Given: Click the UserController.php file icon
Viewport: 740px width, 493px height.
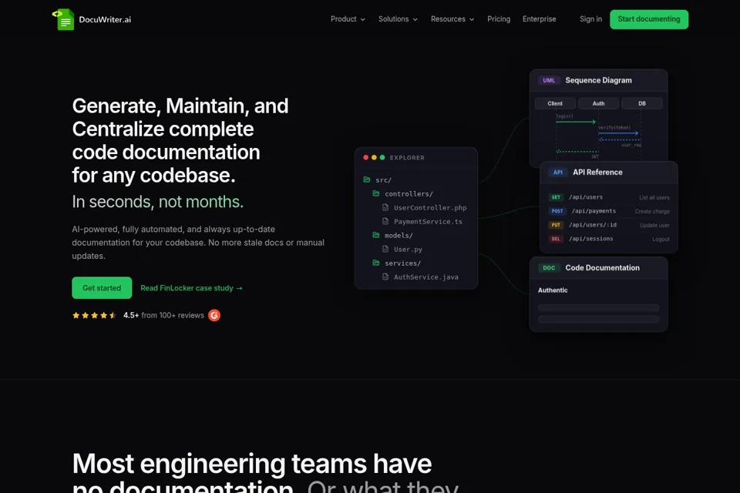Looking at the screenshot, I should pos(385,207).
